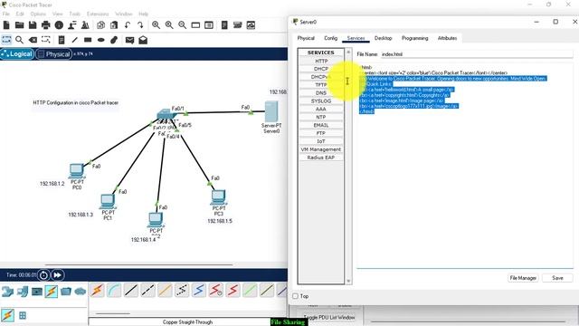Paste using the clipboard icon
The image size is (579, 326).
(114, 25)
